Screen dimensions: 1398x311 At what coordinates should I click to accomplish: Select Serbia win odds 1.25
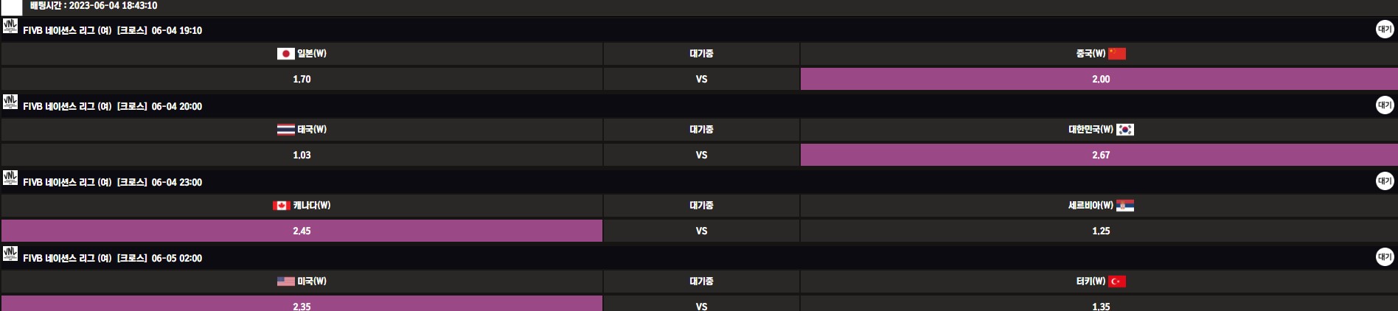tap(1099, 231)
